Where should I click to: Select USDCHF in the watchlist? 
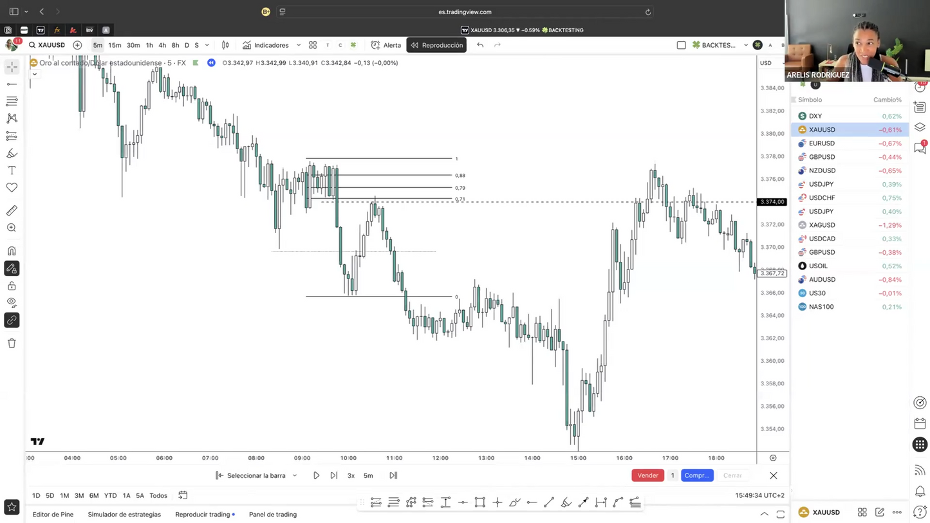(822, 197)
